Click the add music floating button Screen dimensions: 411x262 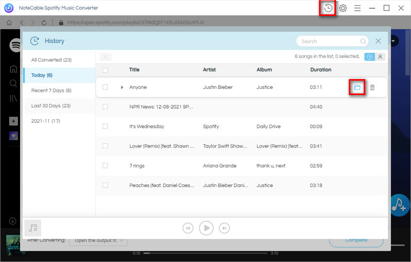click(399, 205)
